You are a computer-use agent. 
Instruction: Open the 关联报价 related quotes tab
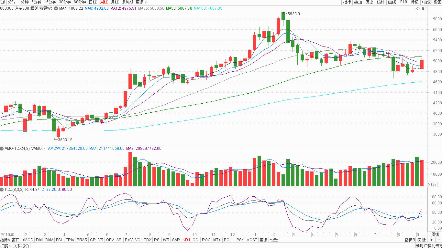coord(21,246)
